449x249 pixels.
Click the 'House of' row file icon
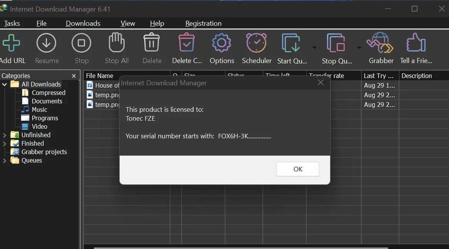90,85
